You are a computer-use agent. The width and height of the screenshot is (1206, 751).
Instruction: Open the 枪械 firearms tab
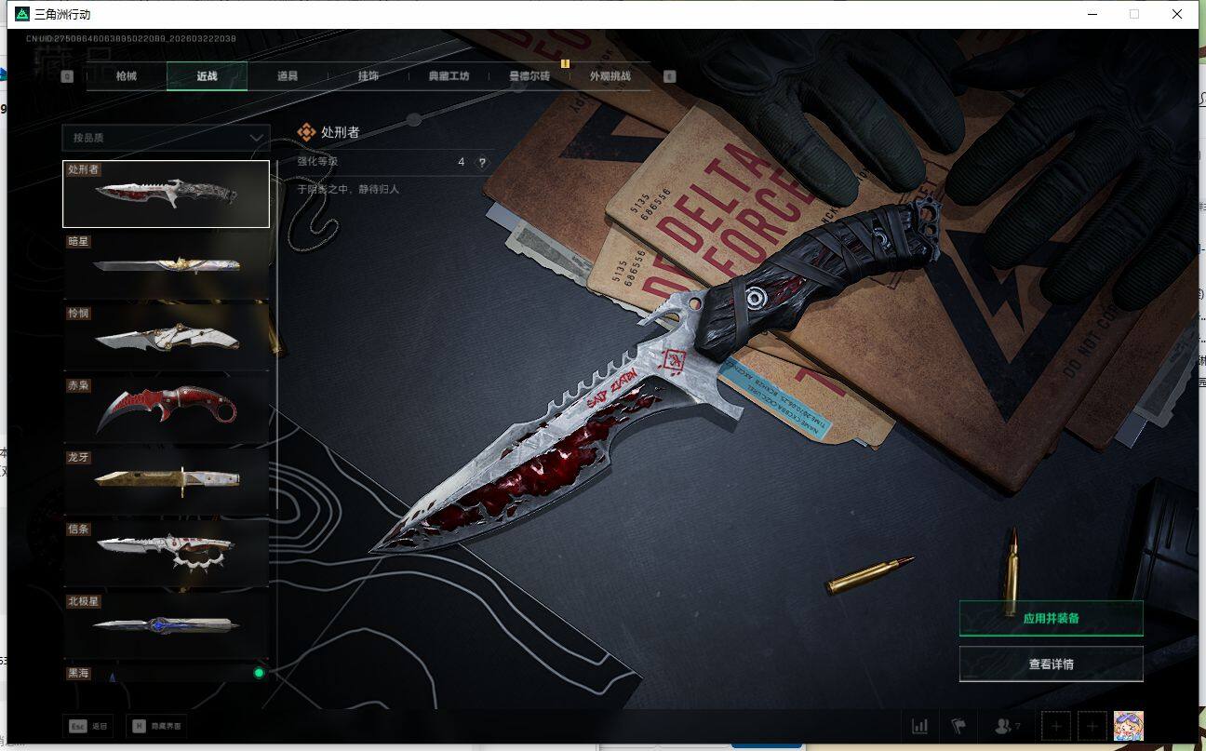127,76
